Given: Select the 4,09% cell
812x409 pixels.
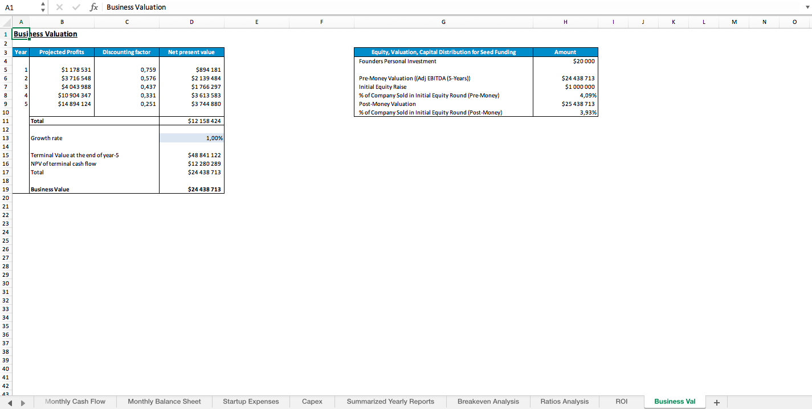Looking at the screenshot, I should 565,95.
